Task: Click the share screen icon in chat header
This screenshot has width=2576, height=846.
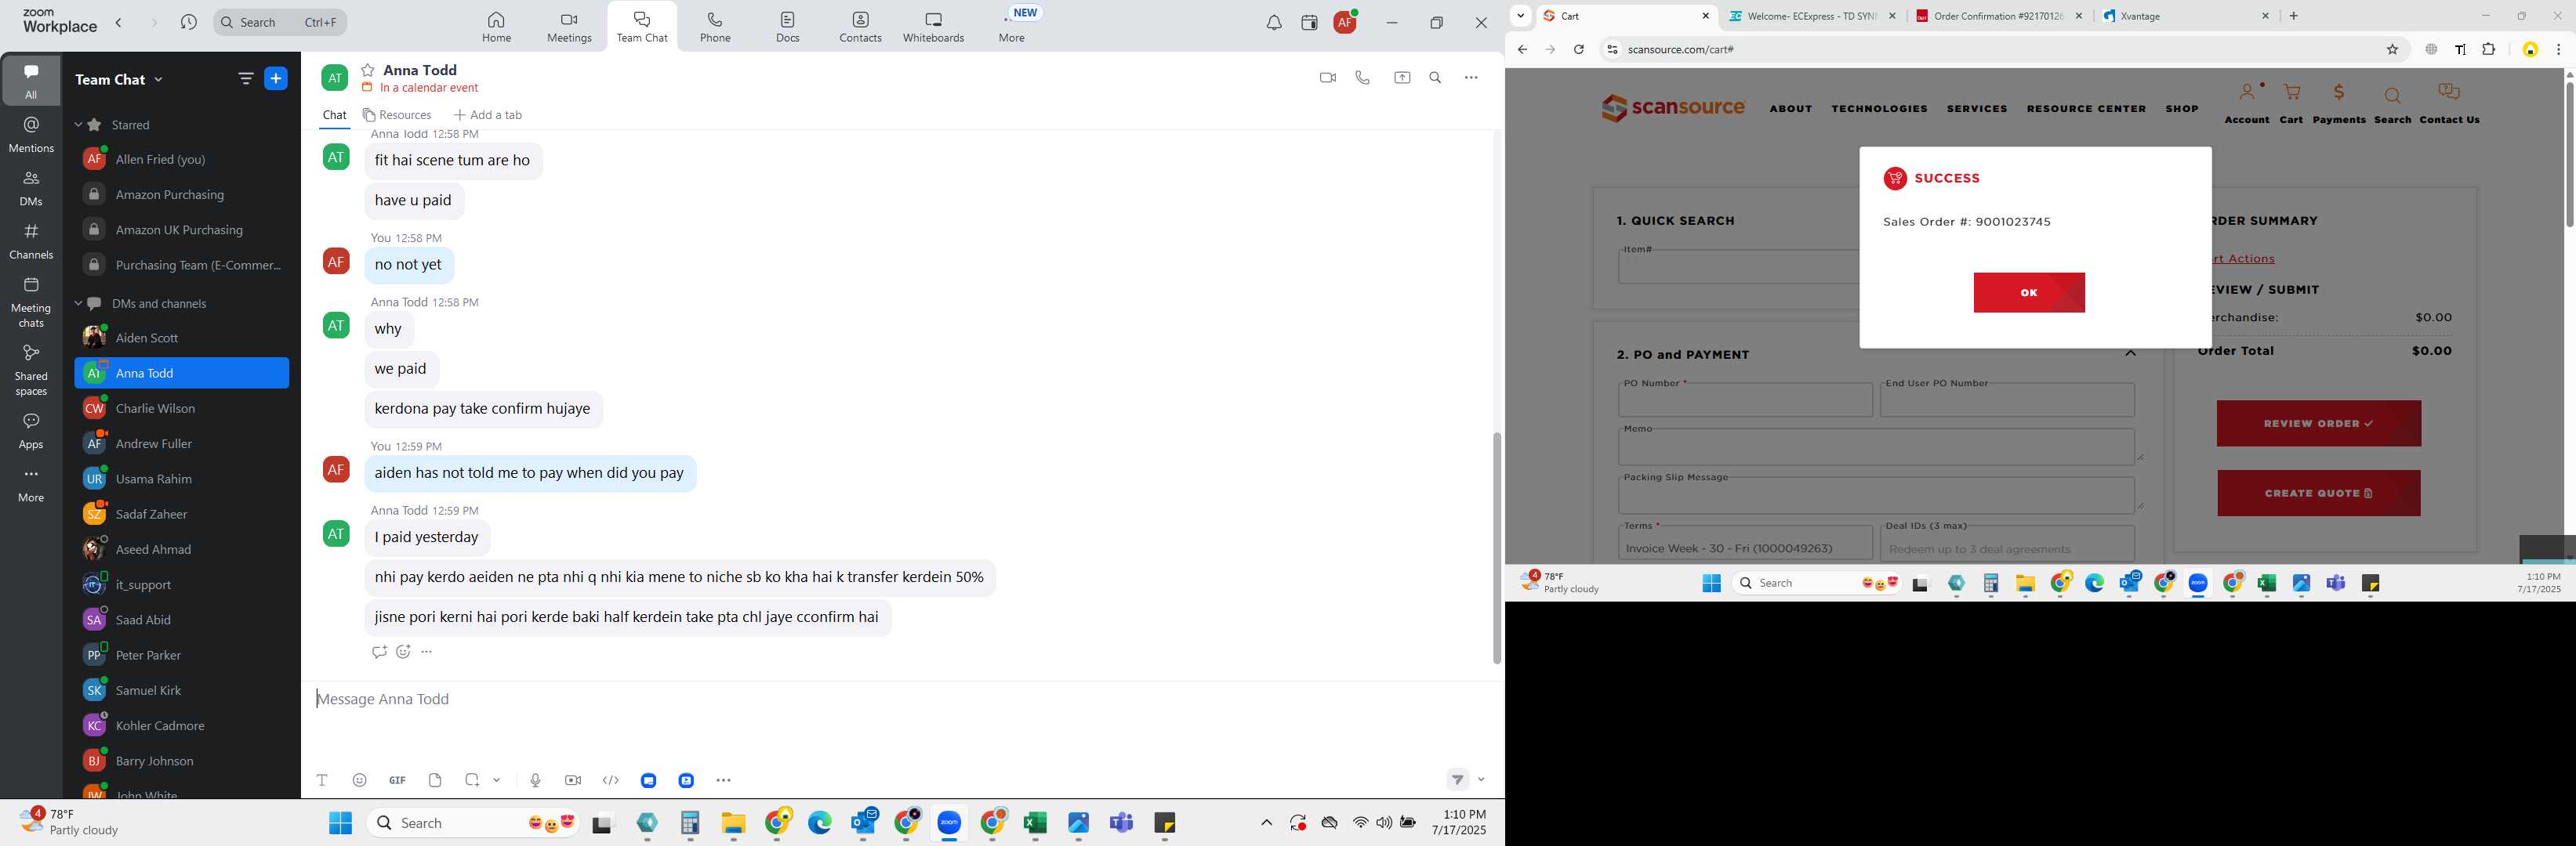Action: pyautogui.click(x=1402, y=78)
